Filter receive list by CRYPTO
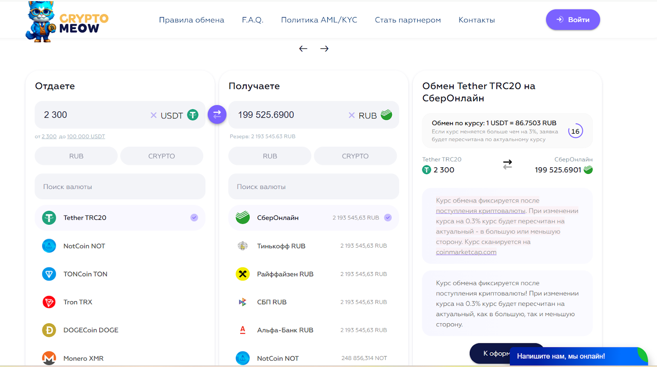 (355, 156)
